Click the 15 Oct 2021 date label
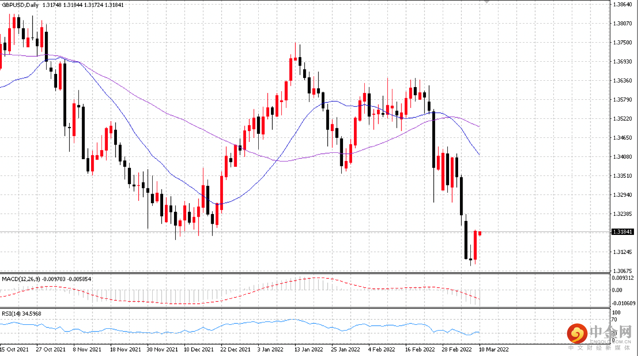Image resolution: width=638 pixels, height=356 pixels. click(14, 350)
